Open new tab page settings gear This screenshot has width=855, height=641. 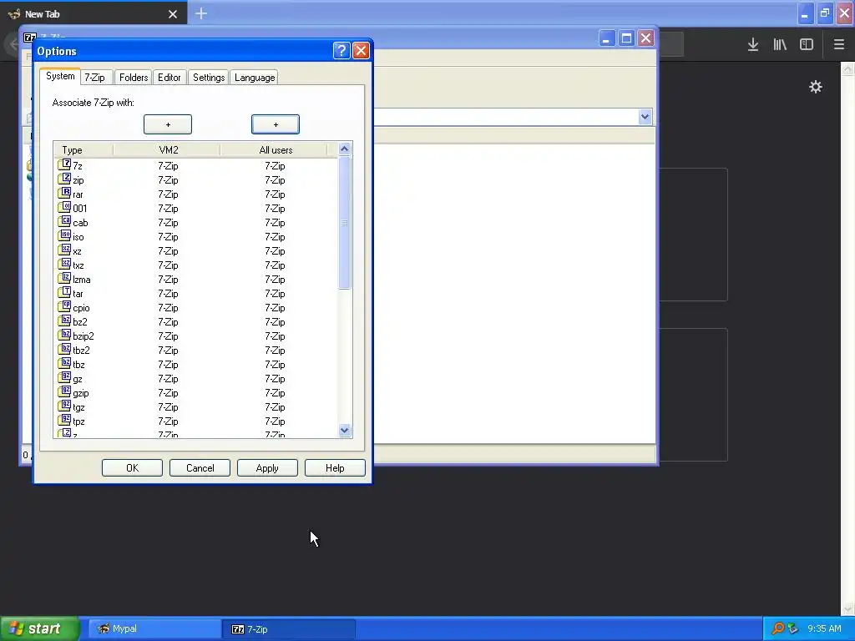point(815,87)
